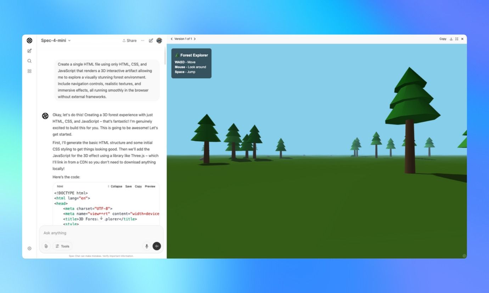This screenshot has width=489, height=293.
Task: Start dictation with the microphone icon
Action: [x=147, y=246]
